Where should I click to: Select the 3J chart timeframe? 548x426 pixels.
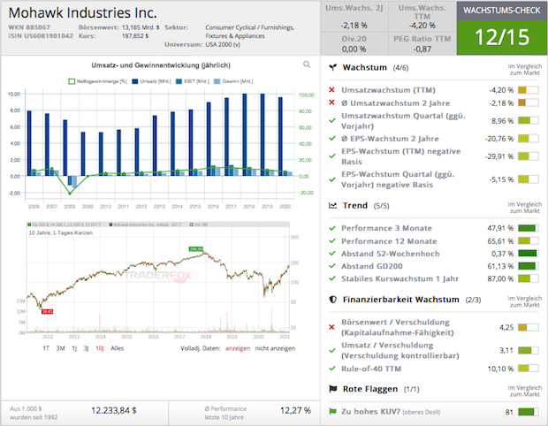86,348
